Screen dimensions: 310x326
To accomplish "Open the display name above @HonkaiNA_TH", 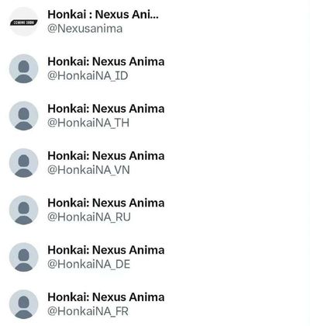I will point(106,109).
